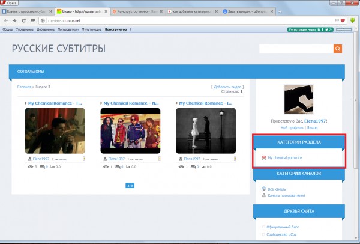Click the small yellow arrow on third video card

pyautogui.click(x=235, y=159)
